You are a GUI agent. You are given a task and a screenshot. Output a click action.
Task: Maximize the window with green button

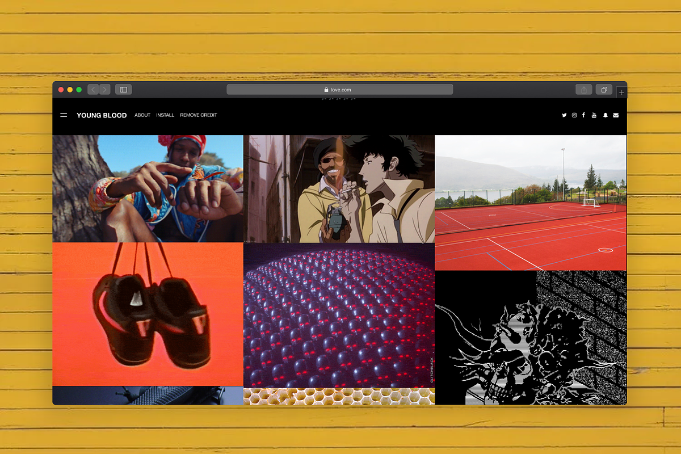tap(79, 90)
